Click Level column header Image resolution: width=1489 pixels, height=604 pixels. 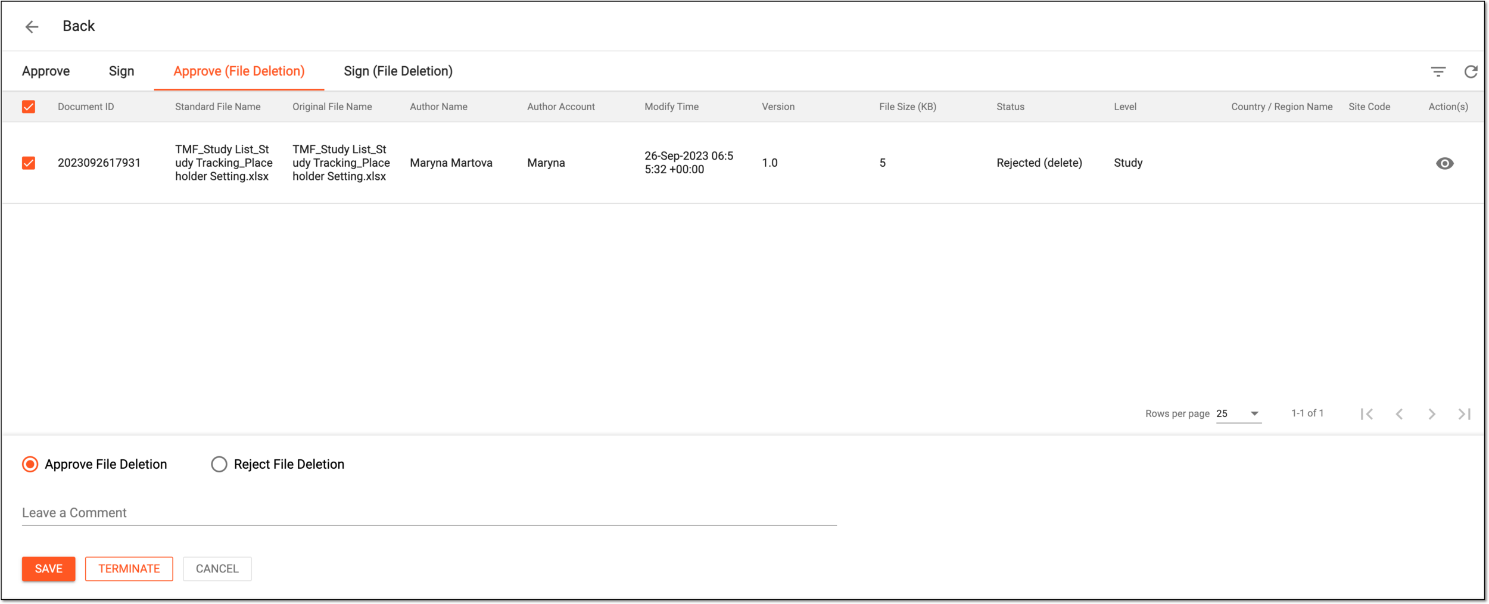[1126, 107]
